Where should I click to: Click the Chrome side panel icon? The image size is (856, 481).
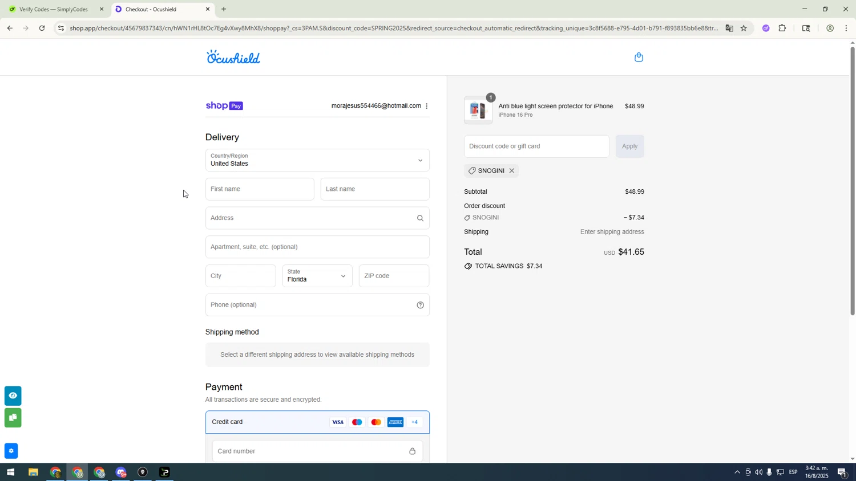tap(806, 28)
